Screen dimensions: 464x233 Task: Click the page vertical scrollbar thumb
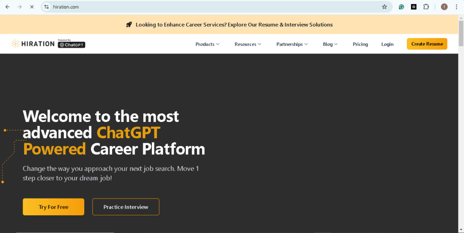pos(461,33)
